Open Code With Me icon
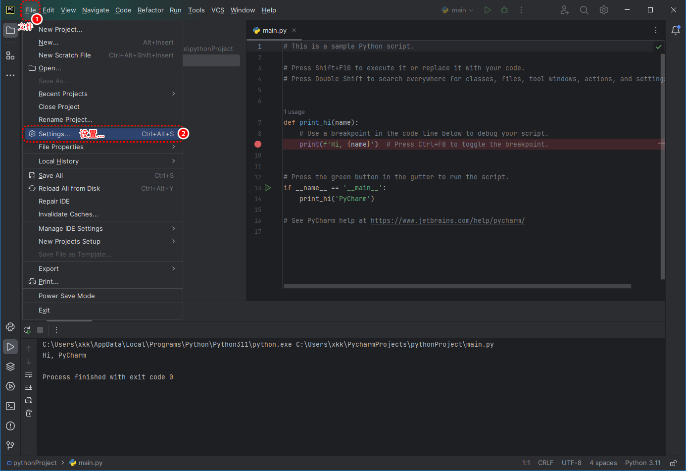The height and width of the screenshot is (471, 686). pyautogui.click(x=565, y=10)
